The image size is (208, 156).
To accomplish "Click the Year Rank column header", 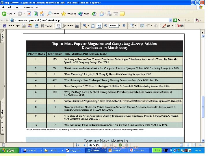I will (55, 54).
